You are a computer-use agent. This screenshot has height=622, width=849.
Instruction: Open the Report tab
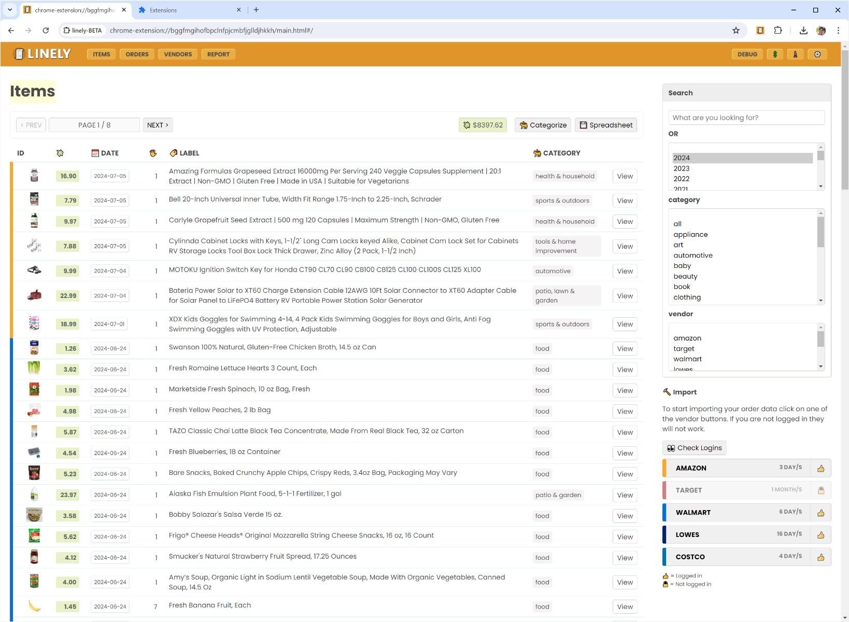coord(218,54)
